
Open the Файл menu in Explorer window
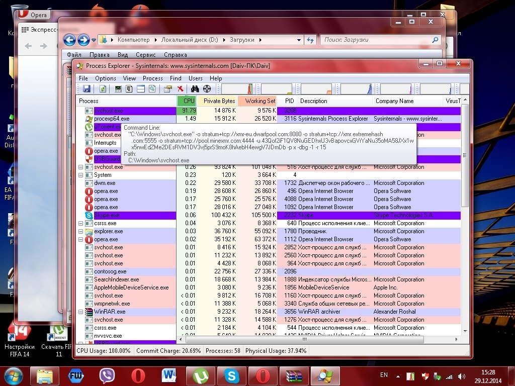74,55
